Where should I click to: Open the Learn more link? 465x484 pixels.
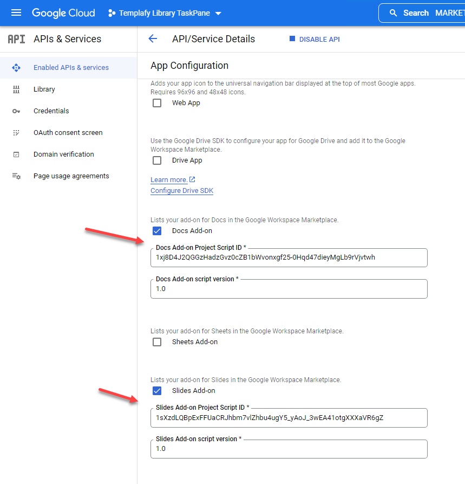[x=169, y=179]
